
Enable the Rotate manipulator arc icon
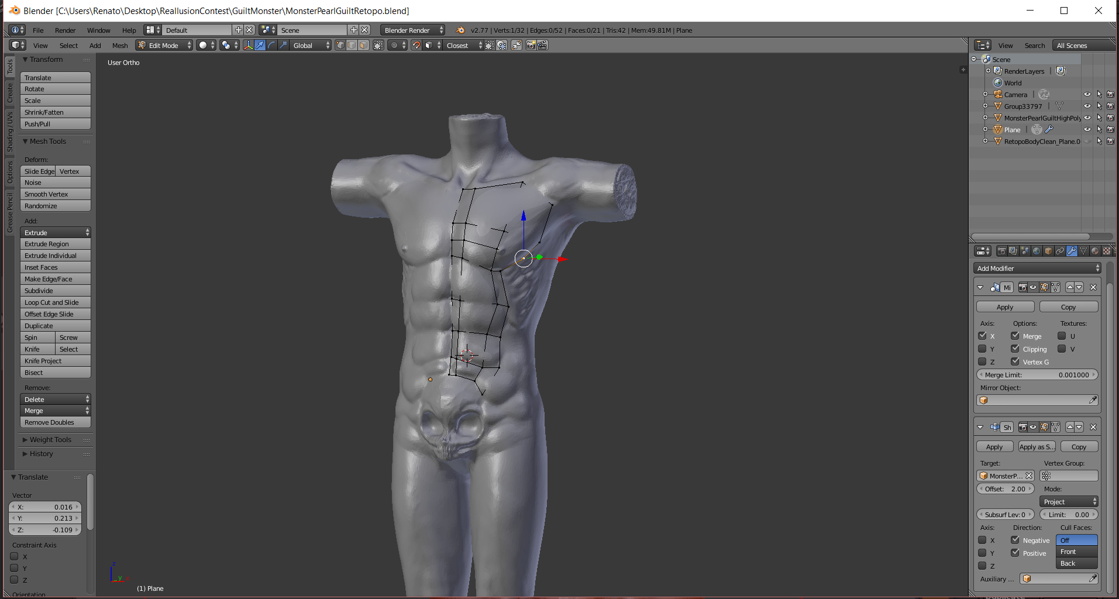(271, 45)
